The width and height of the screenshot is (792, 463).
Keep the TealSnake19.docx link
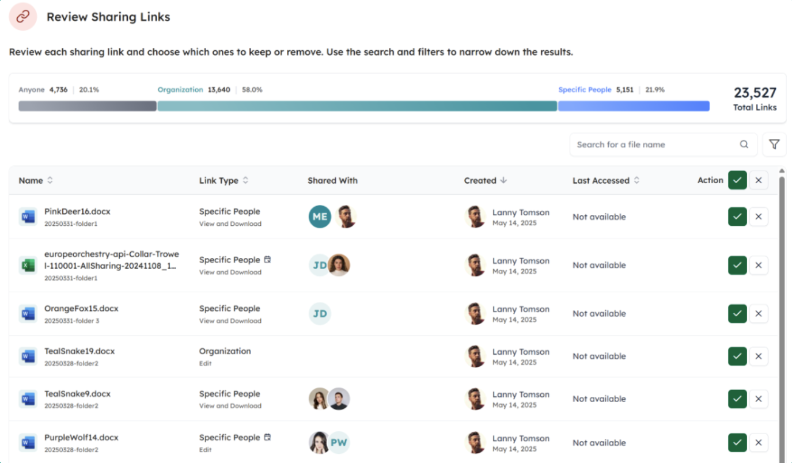click(737, 356)
